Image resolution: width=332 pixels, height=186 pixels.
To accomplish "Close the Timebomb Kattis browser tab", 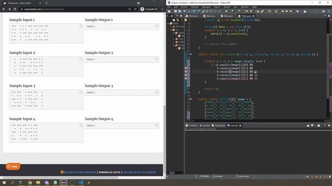I will [x=40, y=3].
